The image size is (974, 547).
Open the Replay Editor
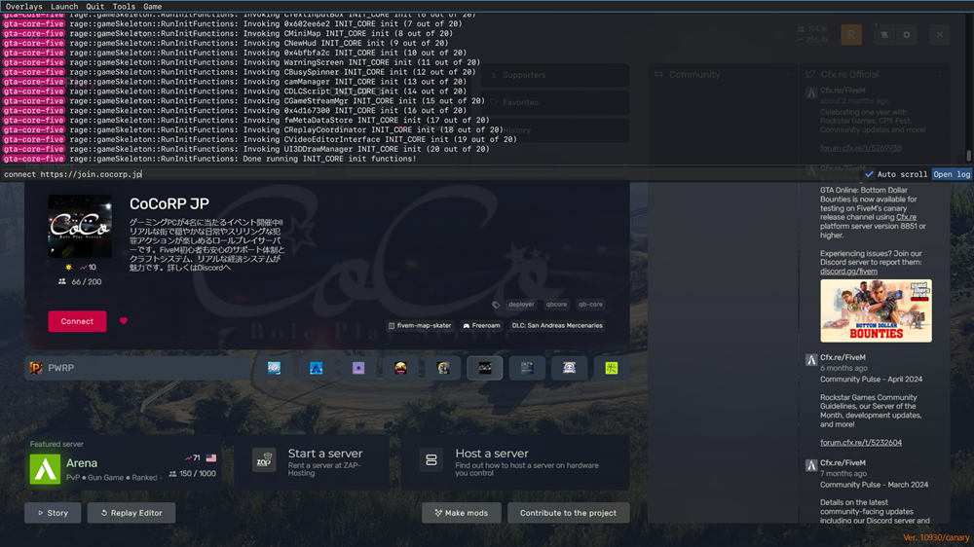click(131, 513)
